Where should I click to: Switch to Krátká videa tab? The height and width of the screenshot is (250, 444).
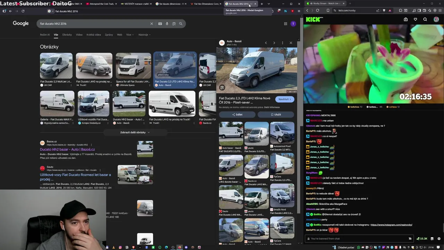click(x=94, y=35)
